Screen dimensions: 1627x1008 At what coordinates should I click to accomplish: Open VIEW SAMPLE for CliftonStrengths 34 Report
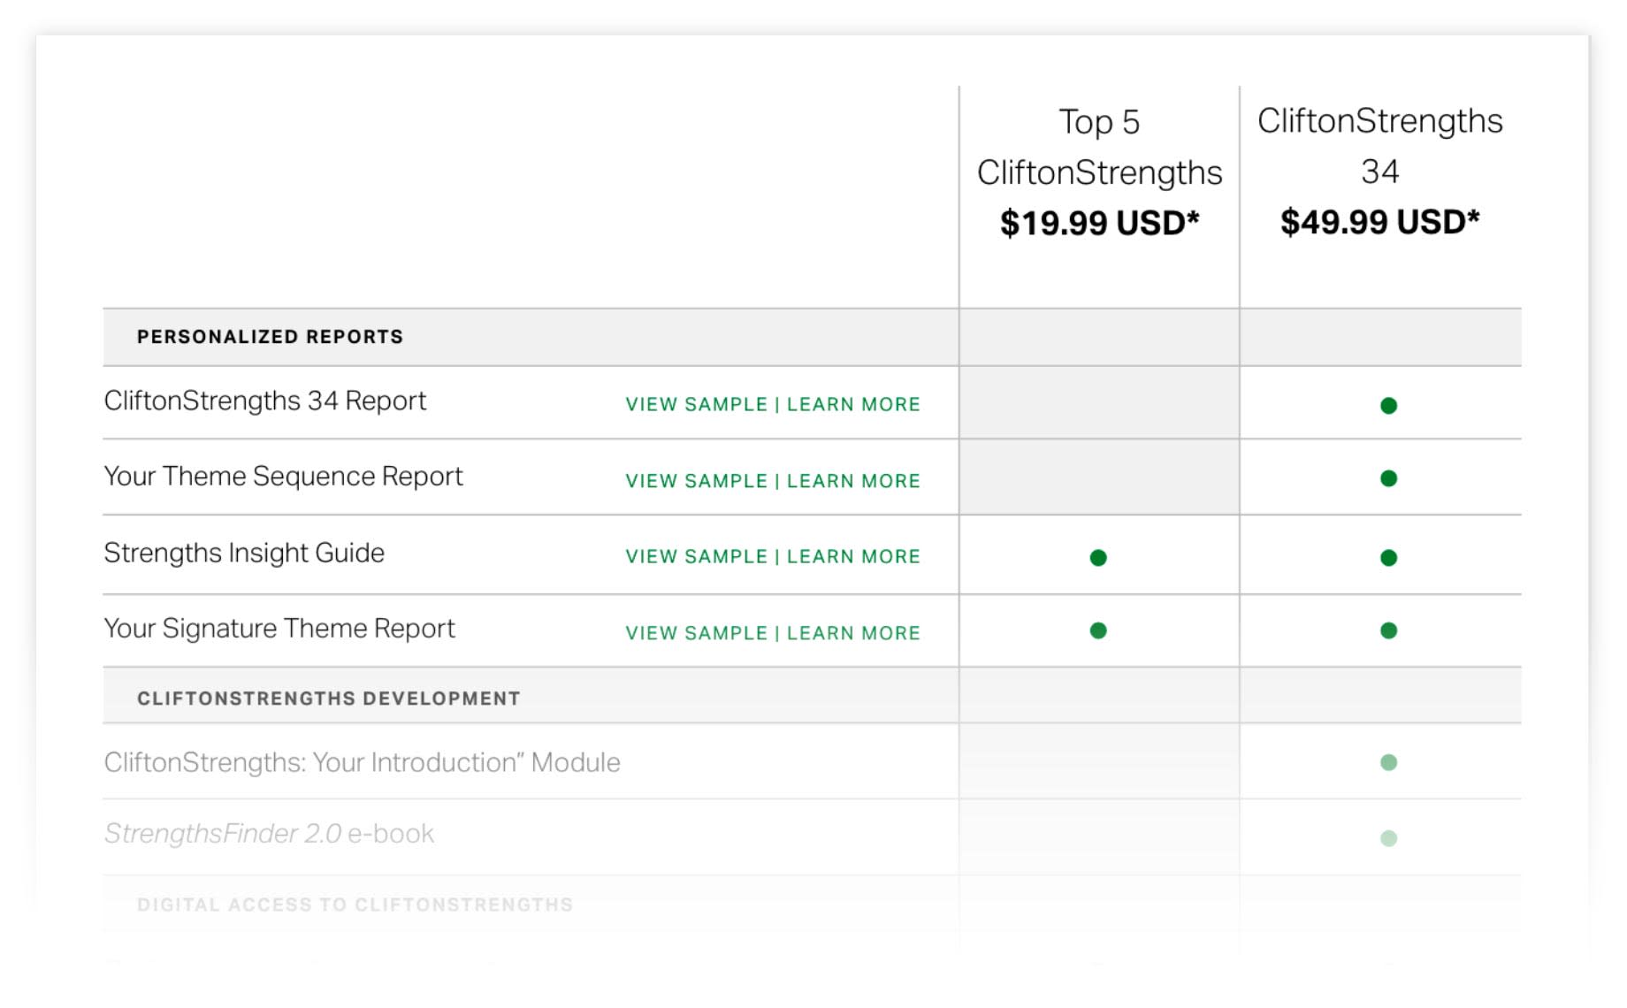697,404
